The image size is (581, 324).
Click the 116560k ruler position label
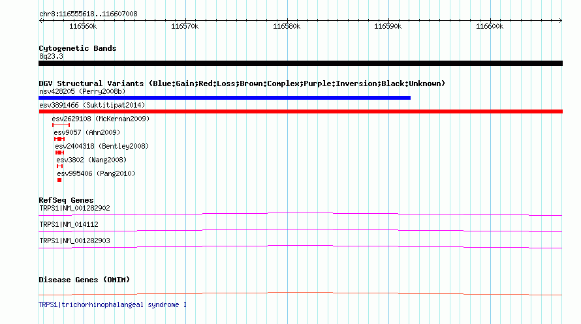click(83, 27)
